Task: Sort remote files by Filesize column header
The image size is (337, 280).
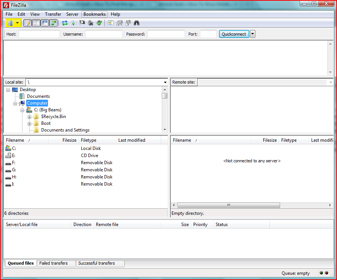Action: (265, 140)
